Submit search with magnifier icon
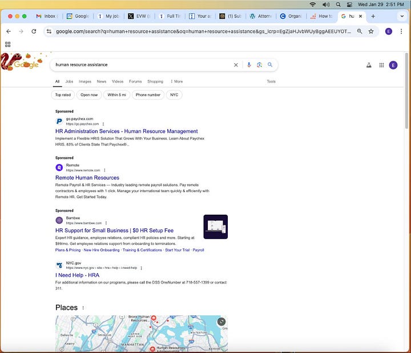Viewport: 411px width, 353px height. pyautogui.click(x=270, y=64)
